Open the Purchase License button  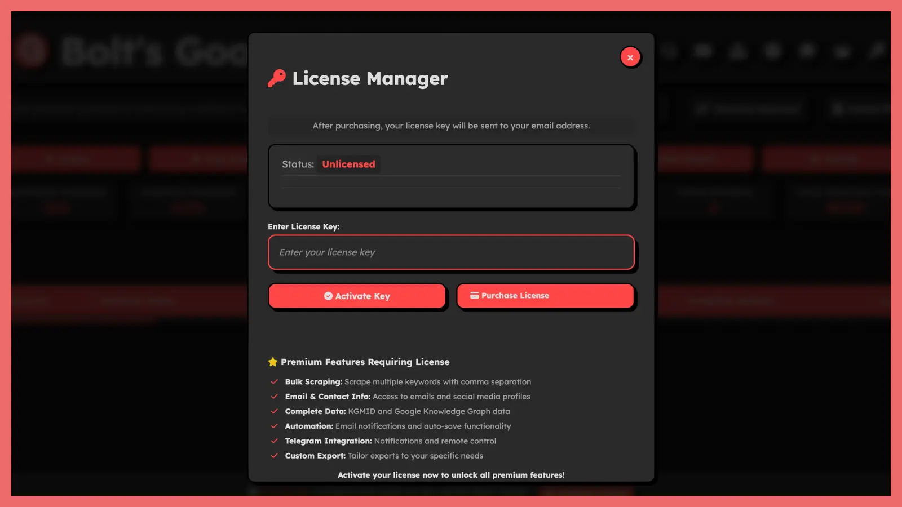click(x=545, y=296)
